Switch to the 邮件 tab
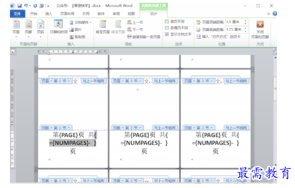This screenshot has height=188, width=295. pos(101,14)
